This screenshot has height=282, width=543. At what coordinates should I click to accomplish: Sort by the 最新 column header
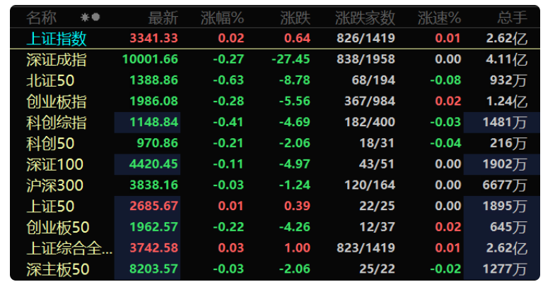click(x=163, y=18)
